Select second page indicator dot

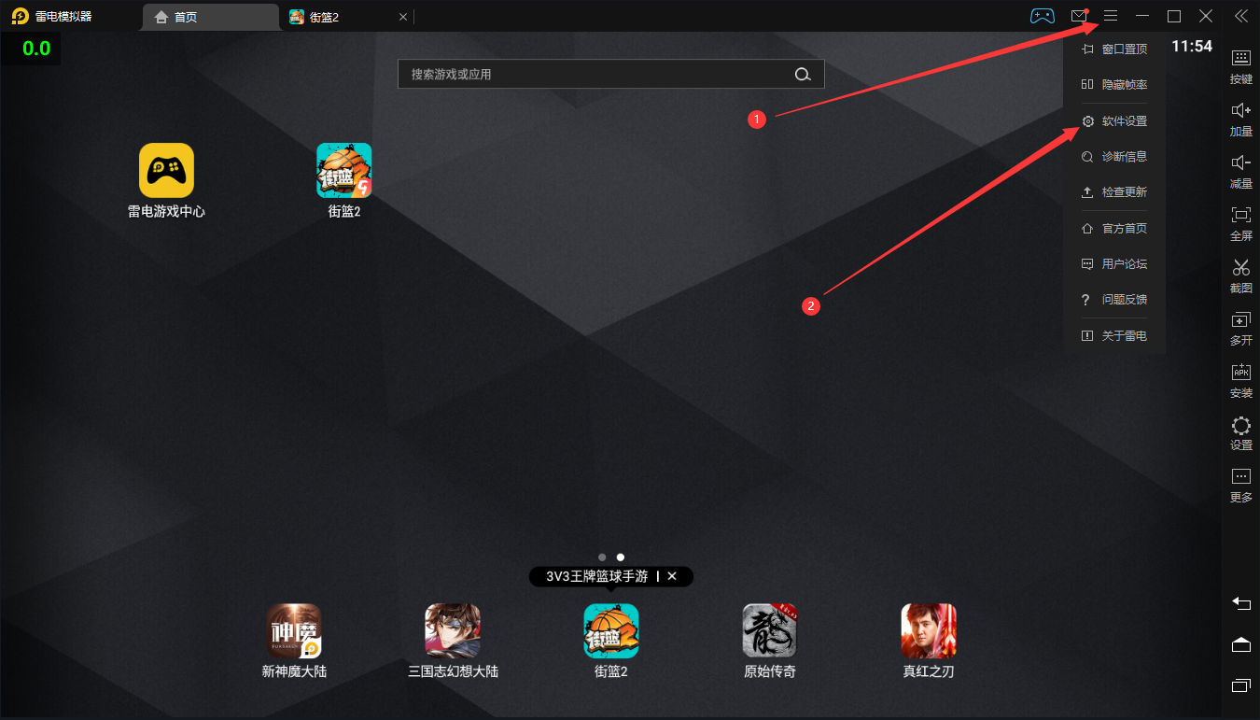[621, 557]
